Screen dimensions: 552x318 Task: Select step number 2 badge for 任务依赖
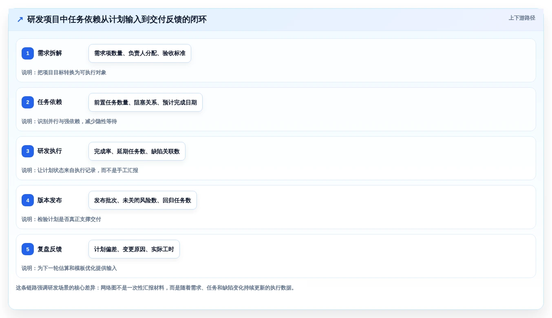(x=28, y=102)
